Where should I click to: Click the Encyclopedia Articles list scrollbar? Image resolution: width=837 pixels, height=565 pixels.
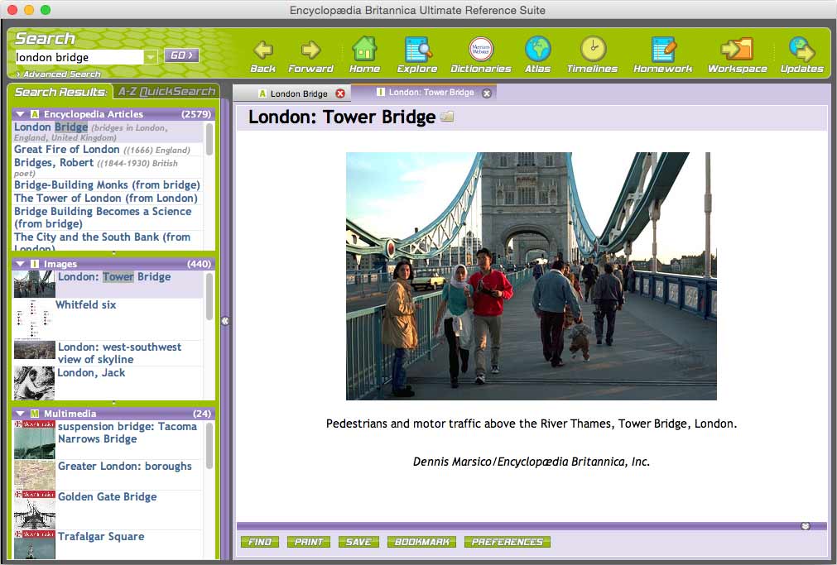point(209,139)
